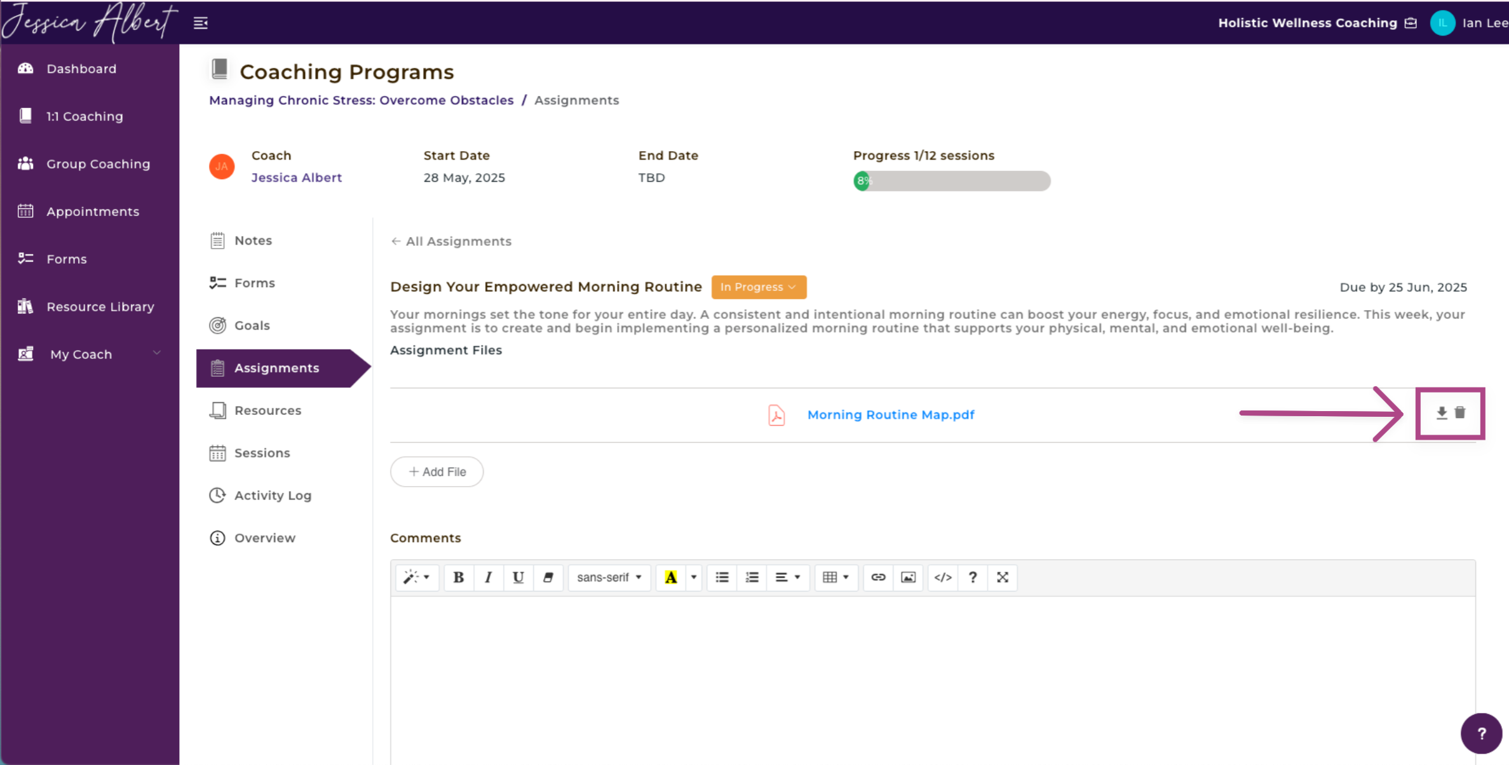Click the Jessica Albert logo

tap(89, 22)
